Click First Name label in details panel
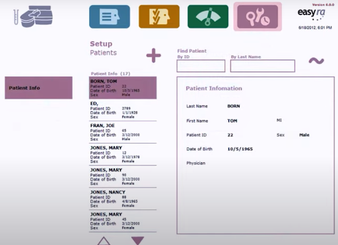Image resolution: width=338 pixels, height=245 pixels. tap(197, 121)
